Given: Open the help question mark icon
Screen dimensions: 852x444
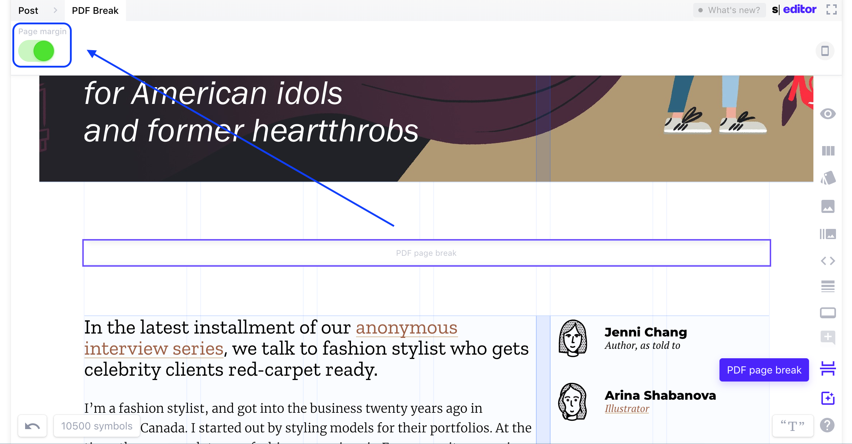Looking at the screenshot, I should (827, 425).
